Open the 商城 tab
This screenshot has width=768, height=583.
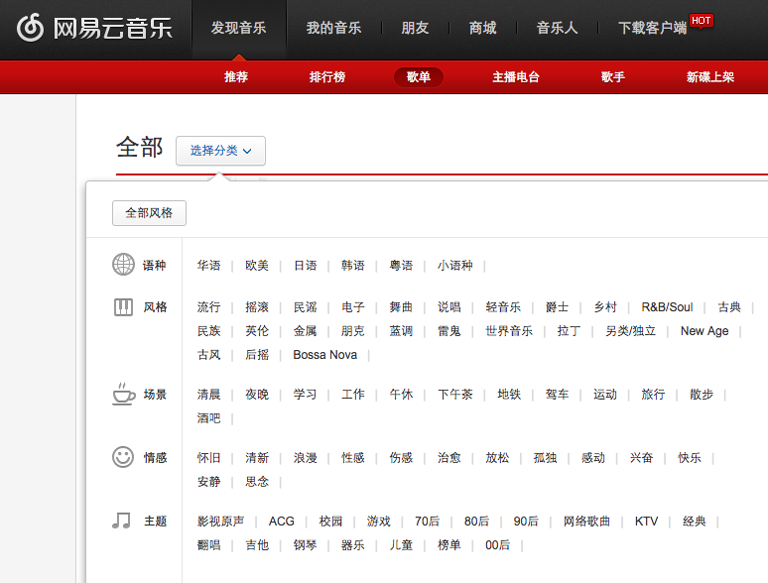[x=482, y=28]
